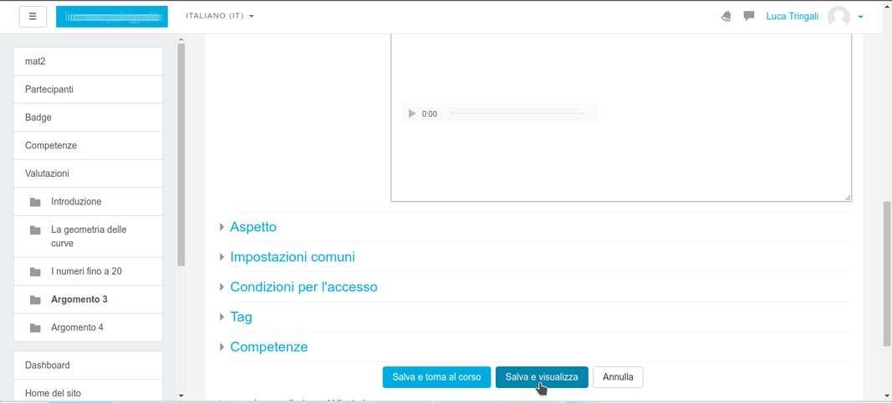
Task: Click the sidebar scroll down arrow
Action: [x=181, y=395]
